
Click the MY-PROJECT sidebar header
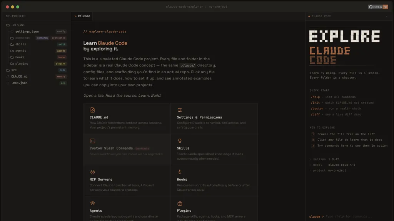[16, 16]
